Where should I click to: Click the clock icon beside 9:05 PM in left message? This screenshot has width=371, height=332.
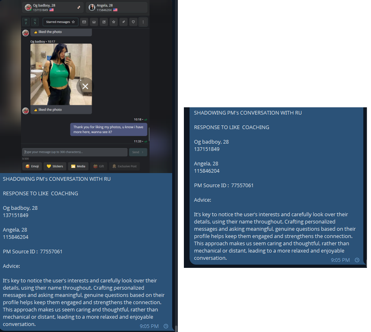pyautogui.click(x=166, y=326)
